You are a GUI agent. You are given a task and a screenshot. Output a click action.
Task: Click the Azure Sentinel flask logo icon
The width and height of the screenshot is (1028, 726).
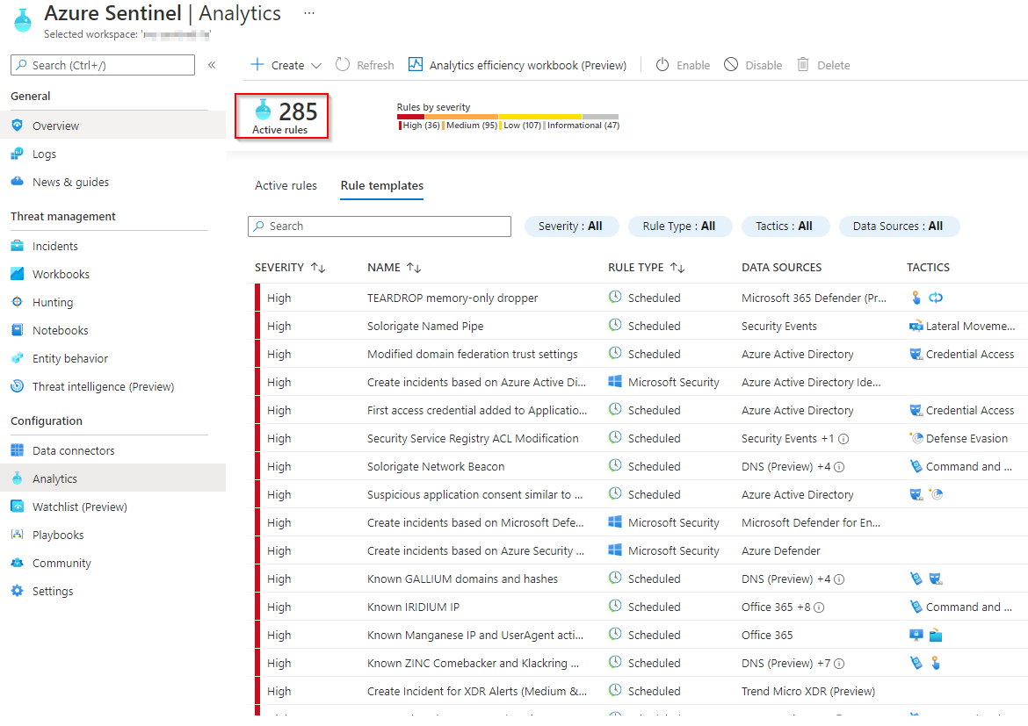23,19
